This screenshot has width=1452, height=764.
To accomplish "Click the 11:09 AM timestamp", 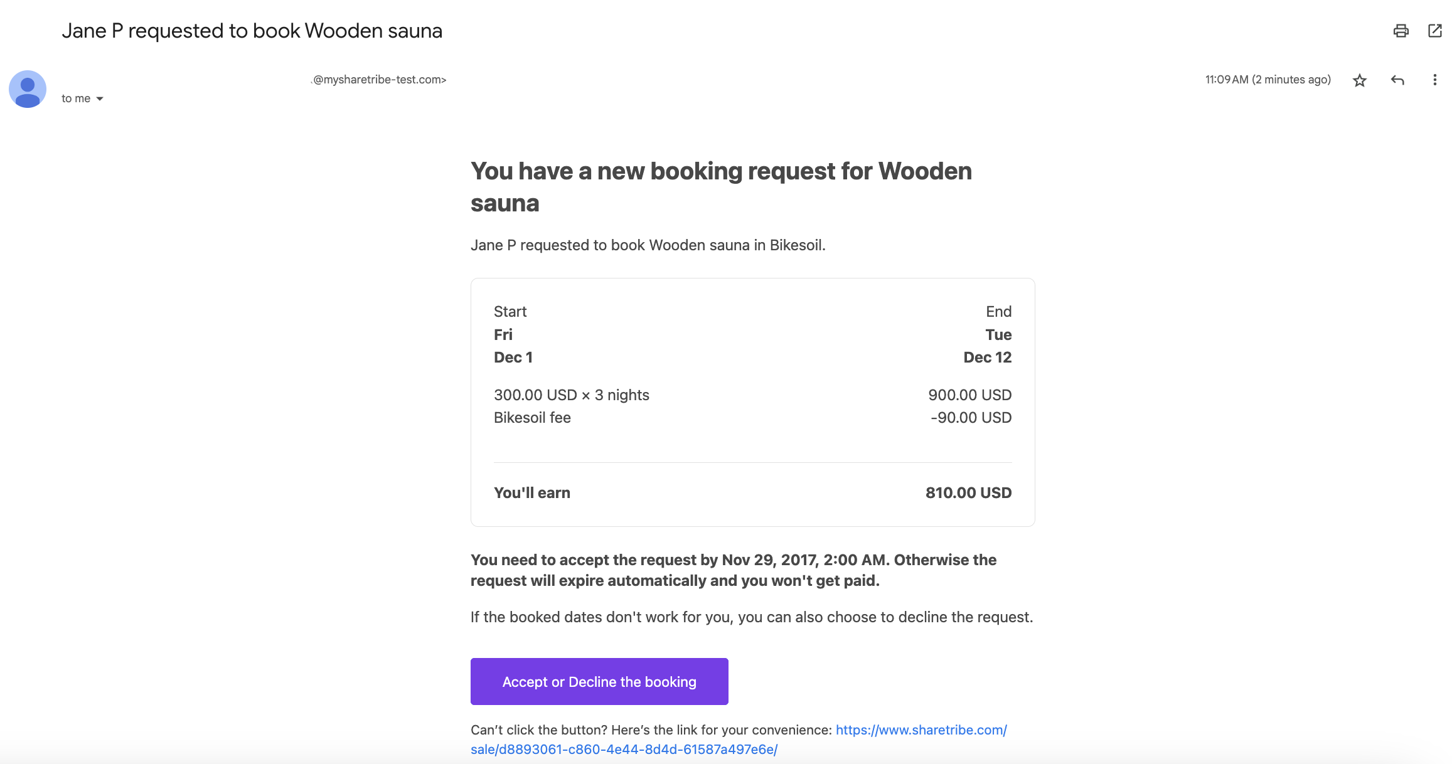I will [1268, 80].
